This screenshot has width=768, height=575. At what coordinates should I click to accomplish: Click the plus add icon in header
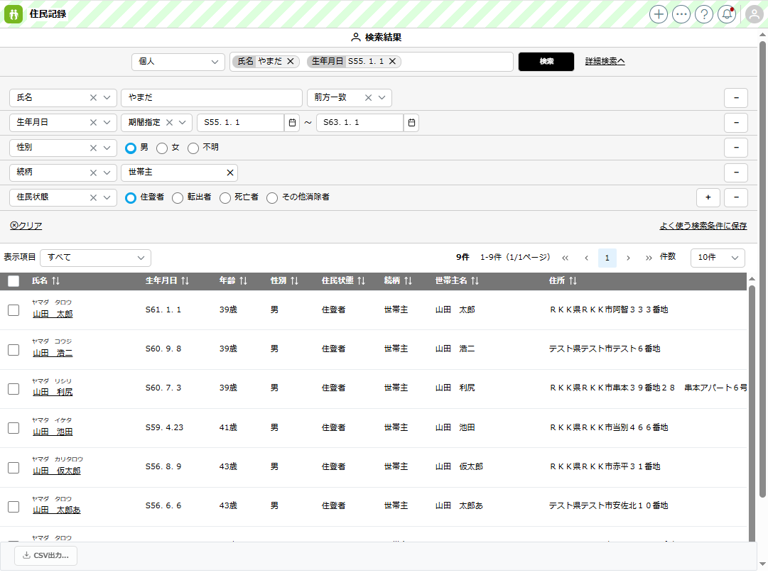[x=659, y=14]
